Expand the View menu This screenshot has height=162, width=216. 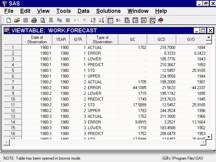click(x=43, y=11)
